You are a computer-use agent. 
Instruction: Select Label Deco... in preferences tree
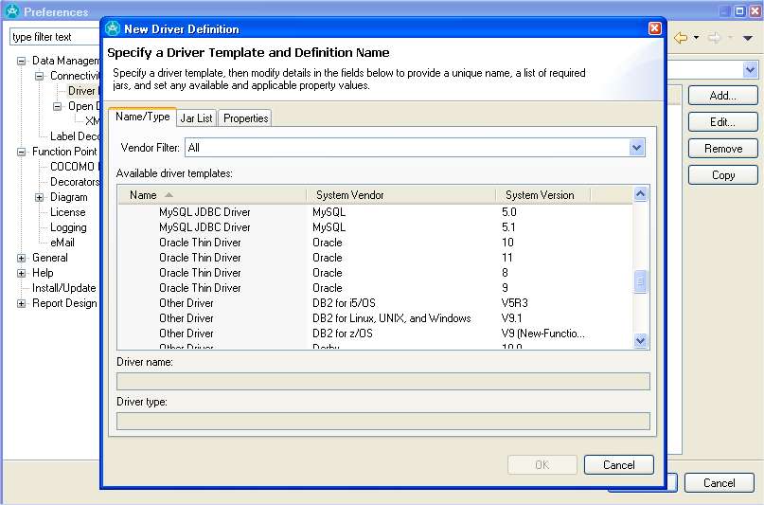(x=75, y=136)
